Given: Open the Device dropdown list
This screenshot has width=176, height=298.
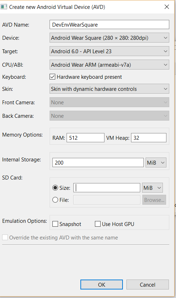Looking at the screenshot, I should (x=109, y=38).
